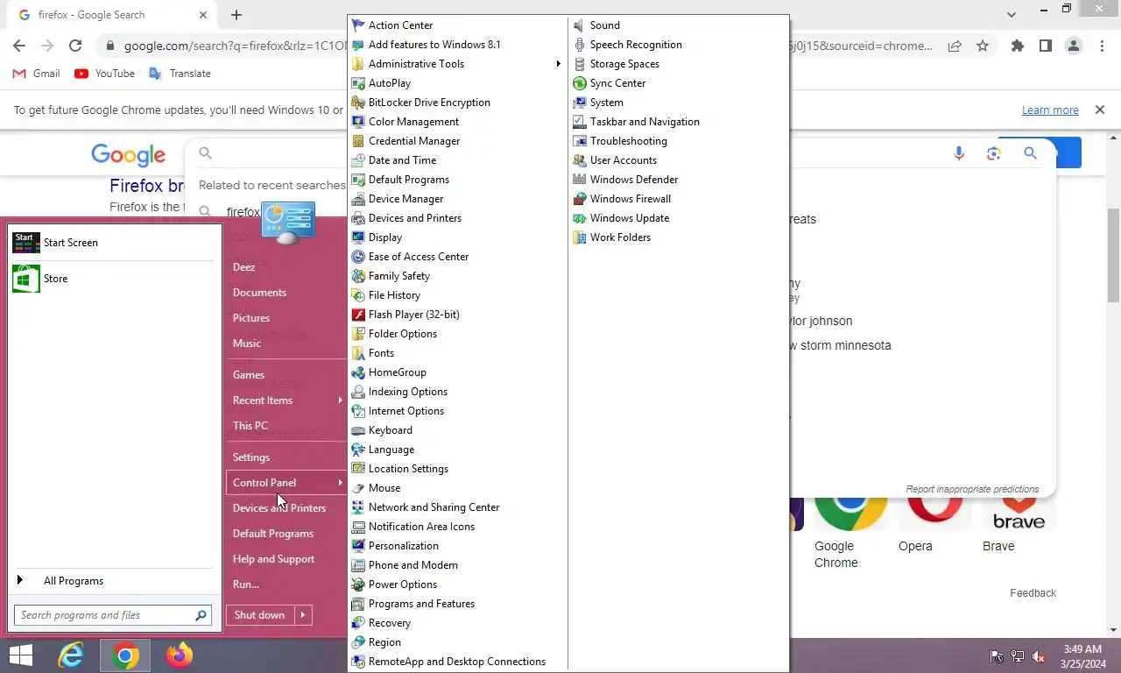Open Fonts folder icon
1121x673 pixels.
[x=357, y=353]
